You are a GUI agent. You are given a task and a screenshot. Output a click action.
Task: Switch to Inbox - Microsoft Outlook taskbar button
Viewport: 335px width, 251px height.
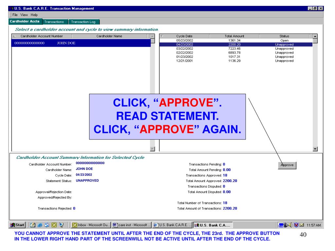(x=91, y=225)
